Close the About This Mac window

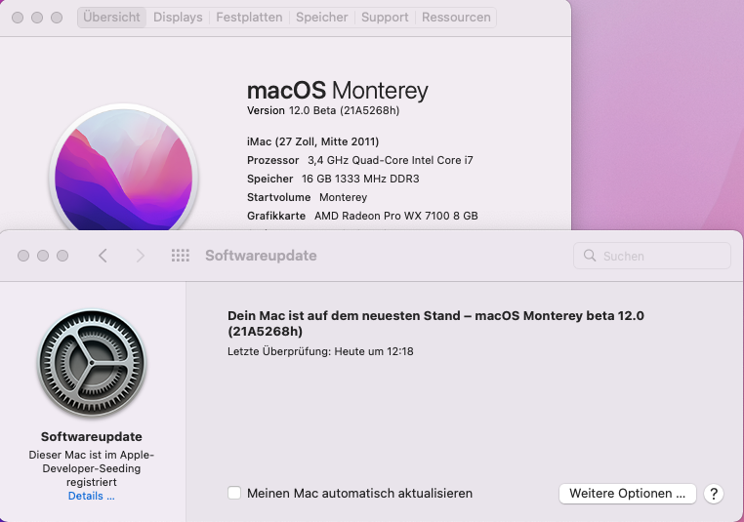18,18
